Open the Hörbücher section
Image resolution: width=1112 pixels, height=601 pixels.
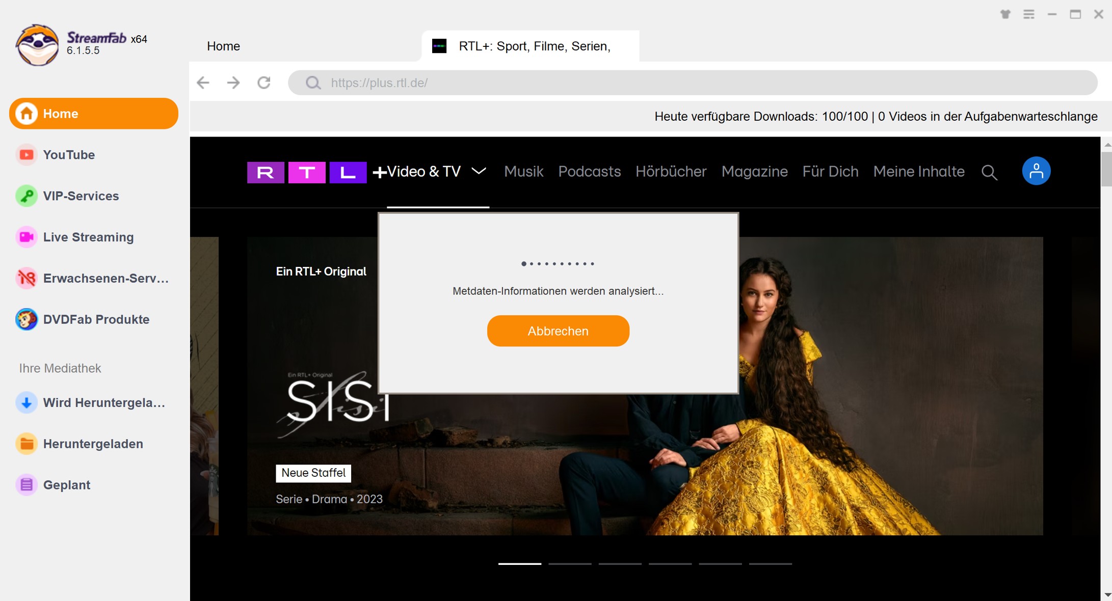tap(671, 172)
